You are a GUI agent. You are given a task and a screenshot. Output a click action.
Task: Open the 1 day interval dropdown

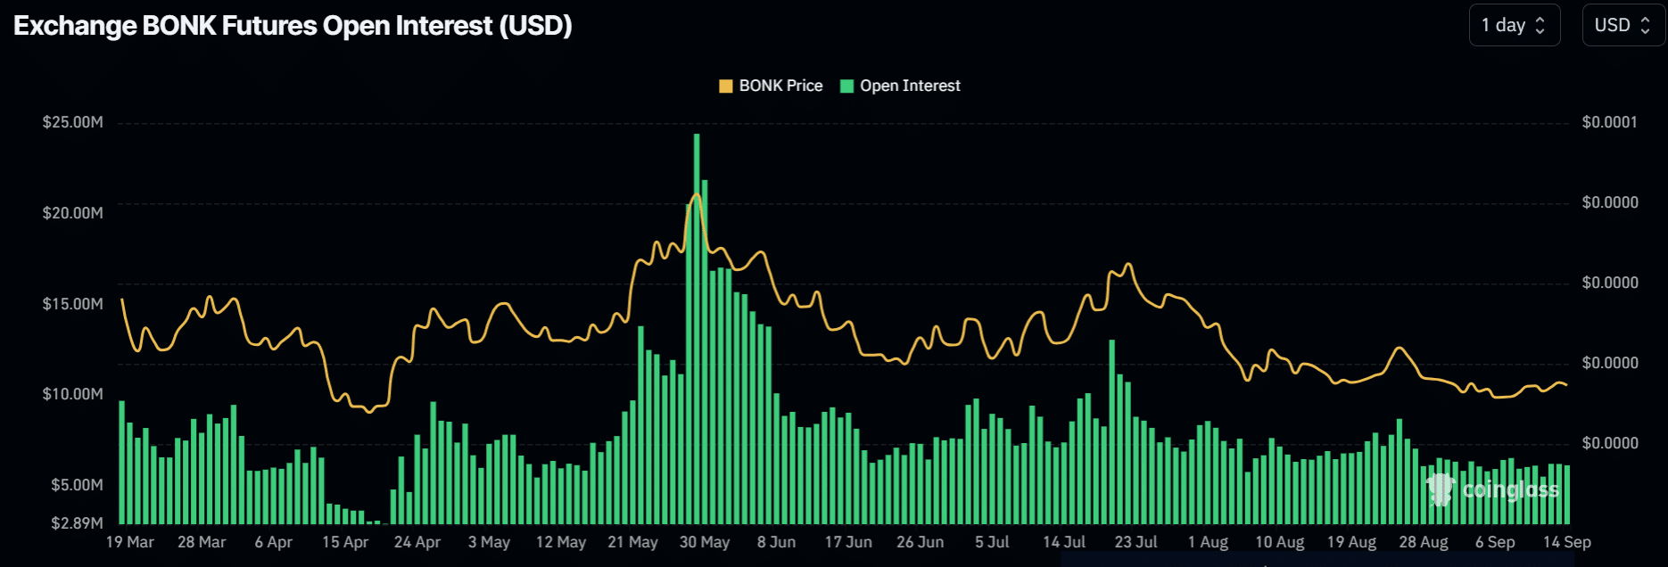click(1514, 25)
